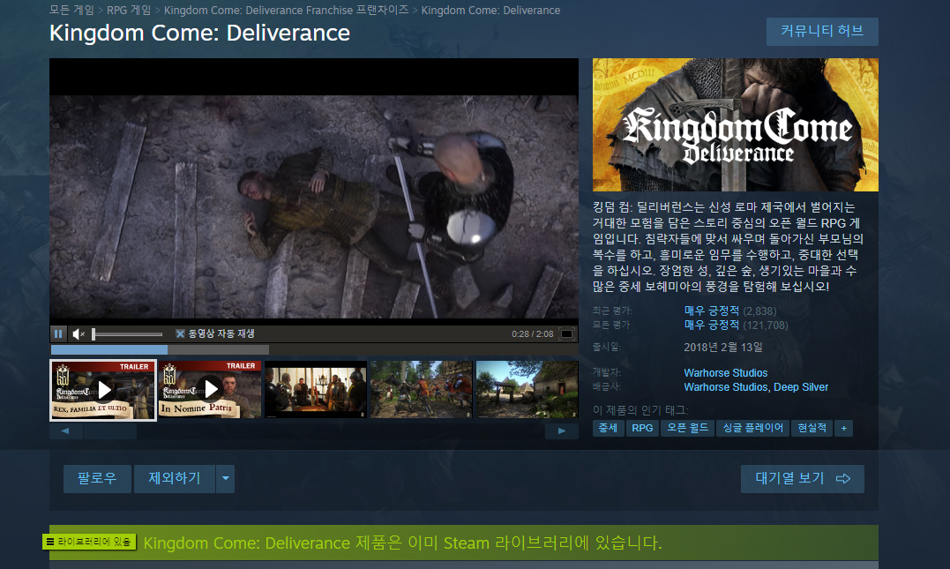
Task: Select the 싱글 플레이어 tag
Action: pyautogui.click(x=753, y=429)
